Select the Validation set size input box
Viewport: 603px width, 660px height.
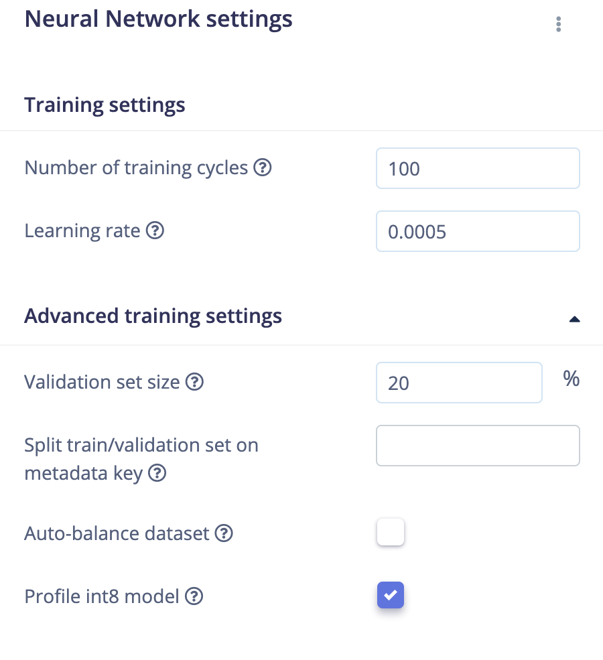tap(459, 383)
